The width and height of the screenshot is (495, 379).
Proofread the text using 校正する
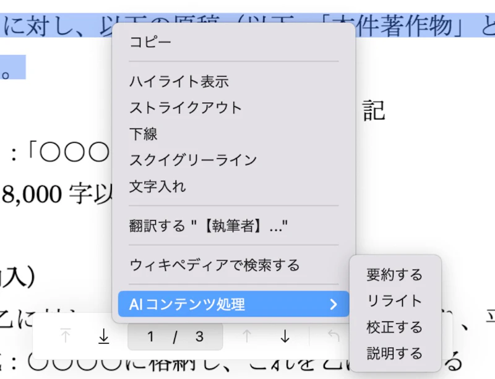point(395,327)
